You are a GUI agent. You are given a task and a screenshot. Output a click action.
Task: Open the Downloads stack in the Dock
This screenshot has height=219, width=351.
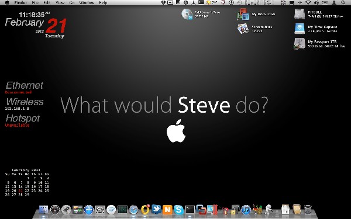pos(297,210)
